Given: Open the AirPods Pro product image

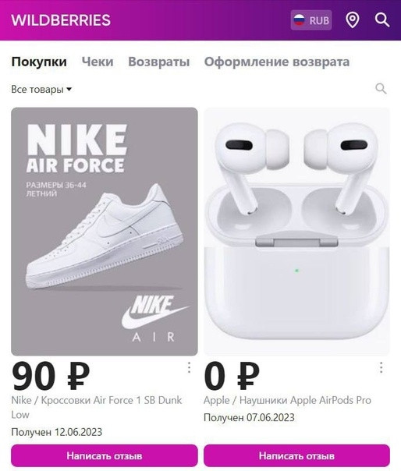Looking at the screenshot, I should coord(296,232).
